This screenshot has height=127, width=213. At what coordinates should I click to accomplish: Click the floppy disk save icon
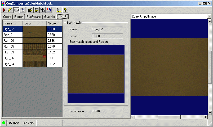pos(36,10)
